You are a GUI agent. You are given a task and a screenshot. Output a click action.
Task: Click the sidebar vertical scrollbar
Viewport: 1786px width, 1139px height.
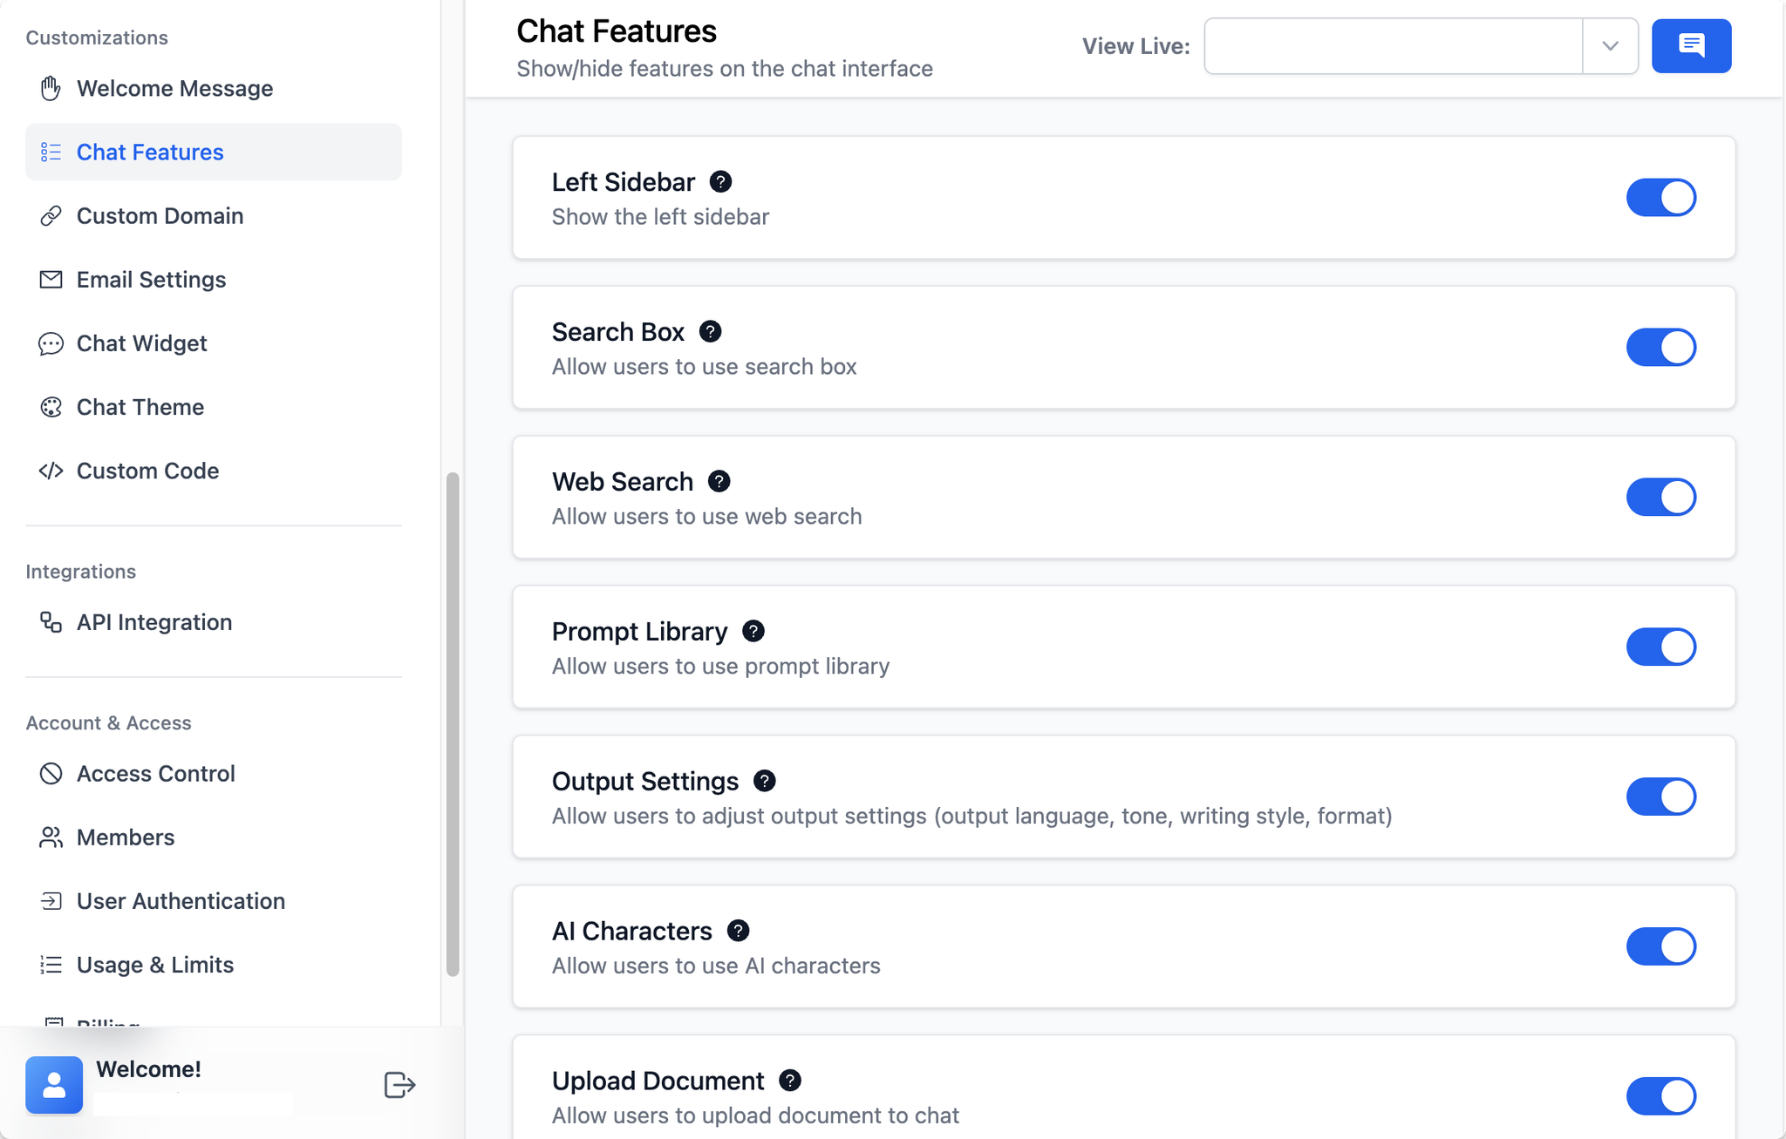coord(453,723)
